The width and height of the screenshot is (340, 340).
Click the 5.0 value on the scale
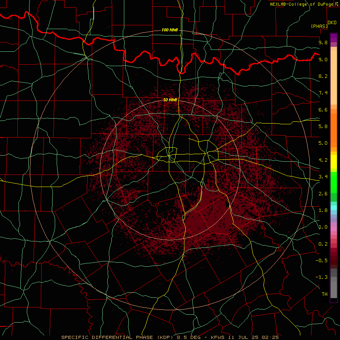click(x=323, y=143)
